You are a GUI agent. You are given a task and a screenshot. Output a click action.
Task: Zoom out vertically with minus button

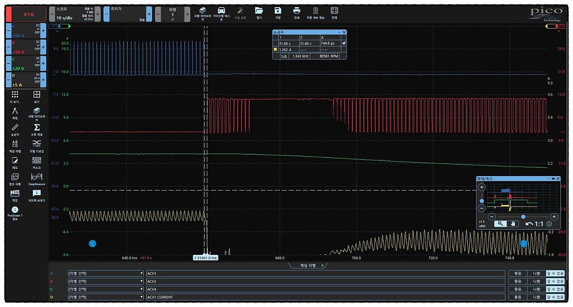point(482,208)
